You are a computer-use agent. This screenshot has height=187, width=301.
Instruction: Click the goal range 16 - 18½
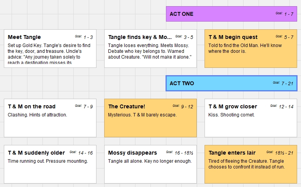tap(184, 153)
